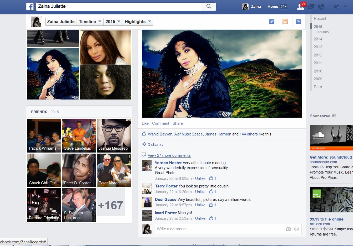Click View 27 more comments
Image resolution: width=353 pixels, height=246 pixels.
pos(169,155)
